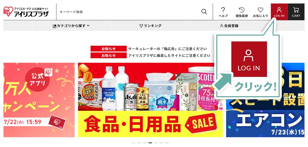Screen dimensions: 308x147
Task: Click the large LOG IN callout button
Action: pos(249,59)
